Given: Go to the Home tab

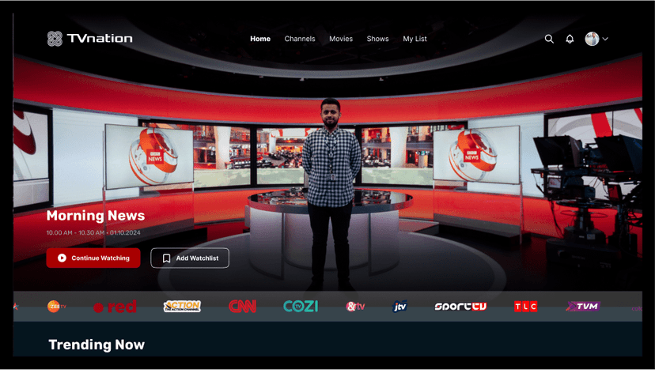Looking at the screenshot, I should [260, 39].
